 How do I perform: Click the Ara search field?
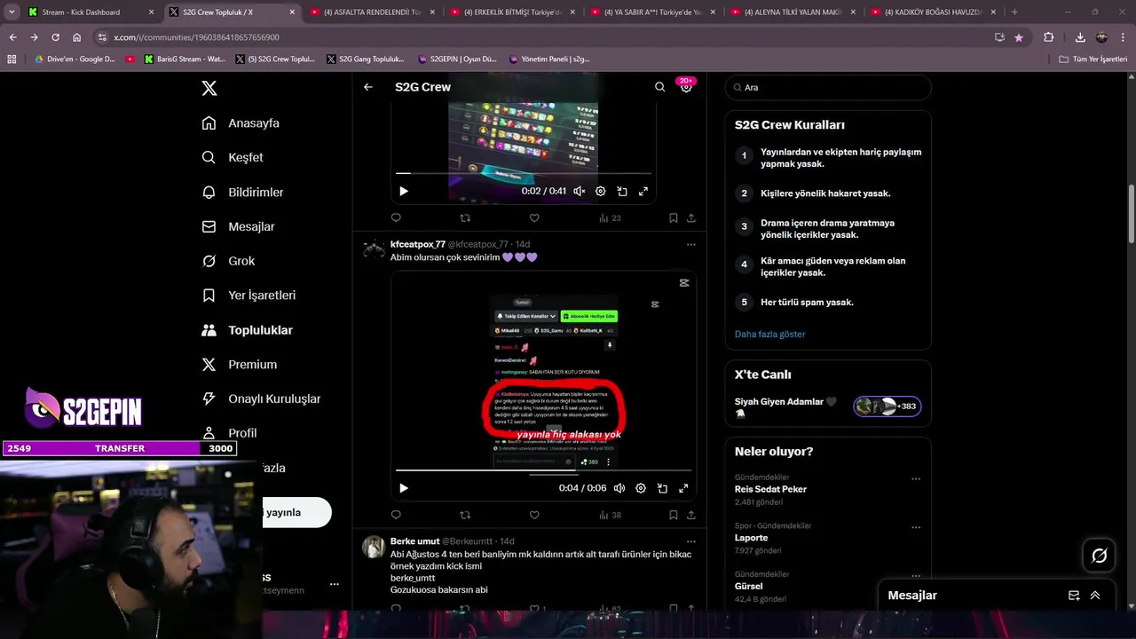pos(828,87)
